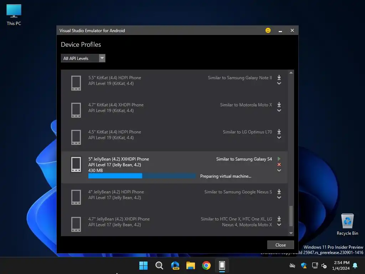
Task: Click the Device Profiles heading
Action: pyautogui.click(x=81, y=45)
